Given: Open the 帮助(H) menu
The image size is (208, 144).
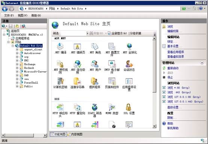Looking at the screenshot, I should pyautogui.click(x=36, y=15).
